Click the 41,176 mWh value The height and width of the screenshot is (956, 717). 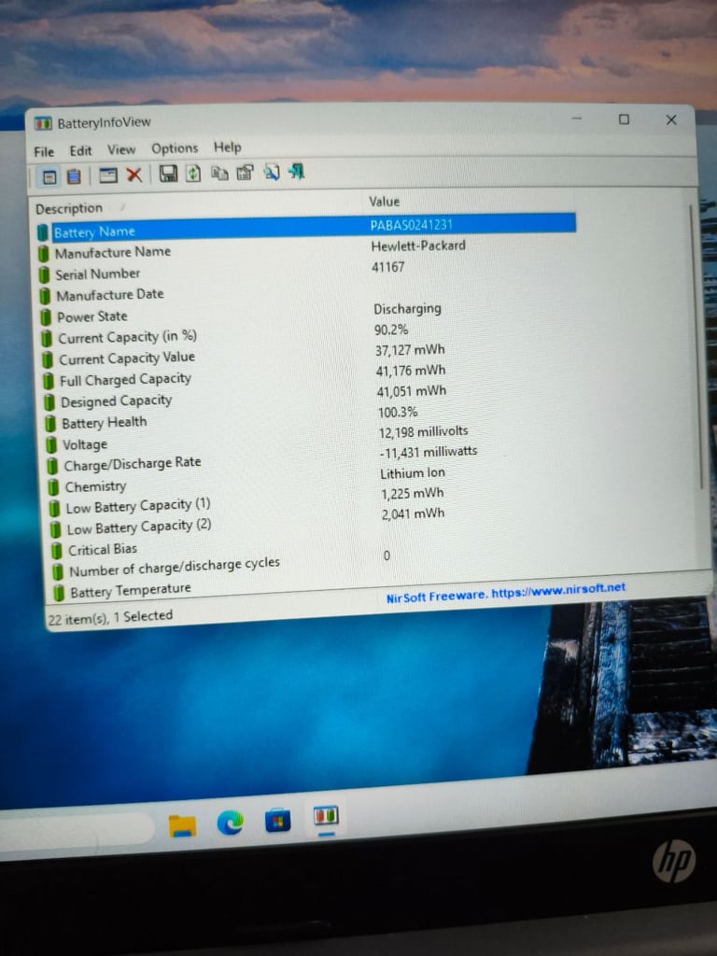pyautogui.click(x=411, y=371)
